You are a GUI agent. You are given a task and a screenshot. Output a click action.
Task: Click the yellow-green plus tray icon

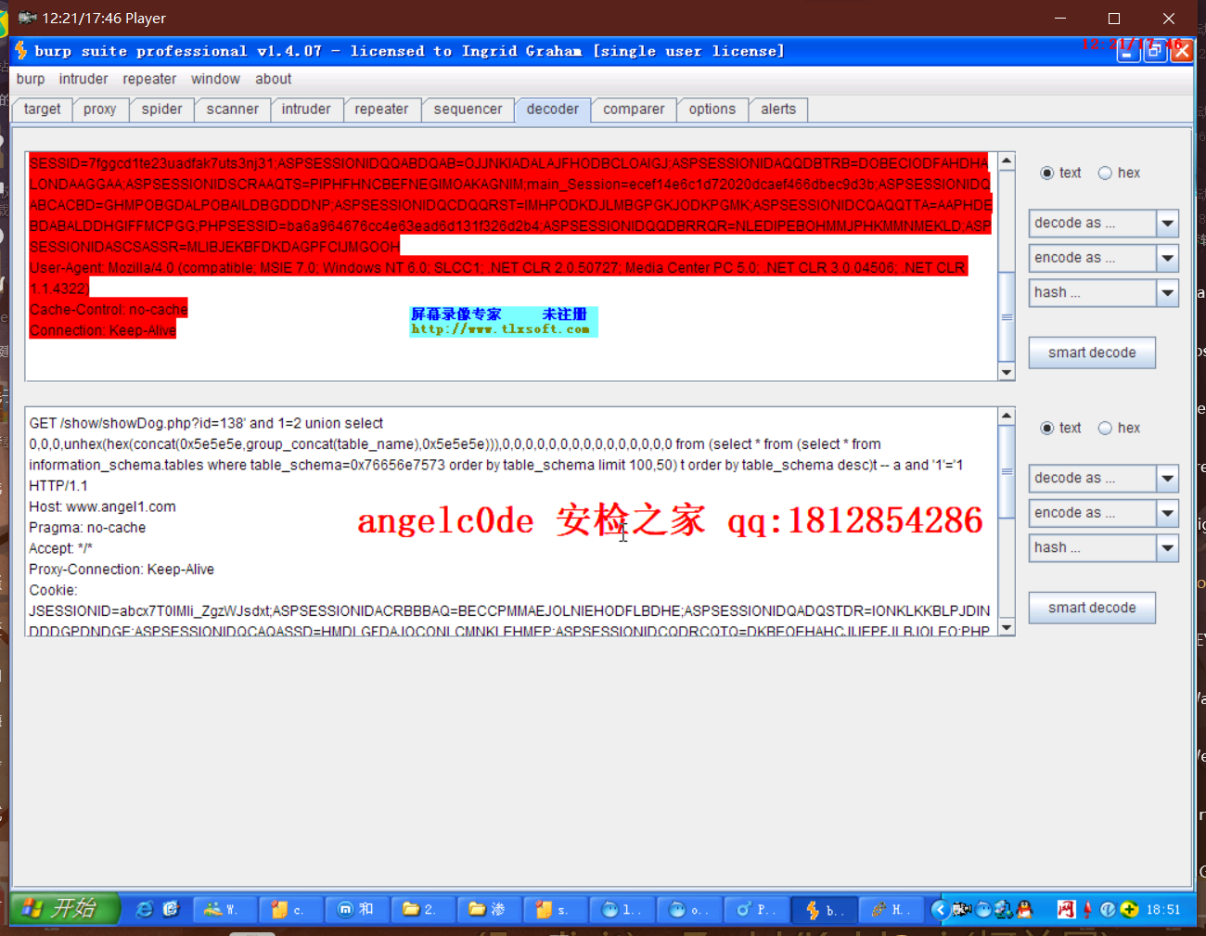pyautogui.click(x=1129, y=909)
